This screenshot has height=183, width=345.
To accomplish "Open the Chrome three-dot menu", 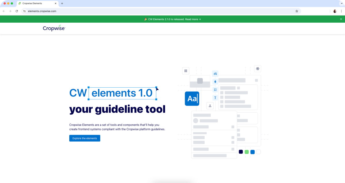I will click(x=341, y=11).
